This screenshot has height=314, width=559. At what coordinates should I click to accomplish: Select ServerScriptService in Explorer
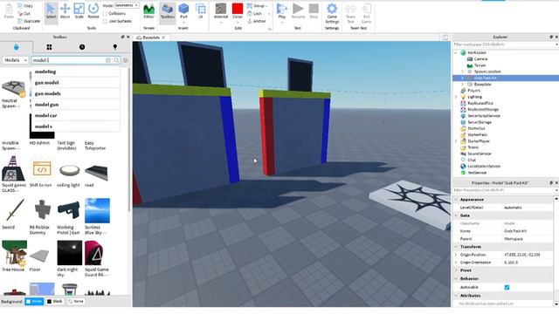[x=484, y=116]
